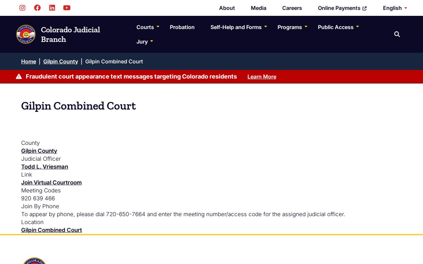
Task: Click the Join By Phone label
Action: pos(40,206)
